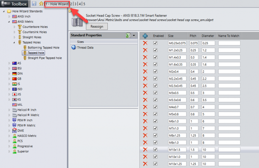Delete the M3x0.5 row with red X
Viewport: 259px width, 168px height.
click(145, 93)
